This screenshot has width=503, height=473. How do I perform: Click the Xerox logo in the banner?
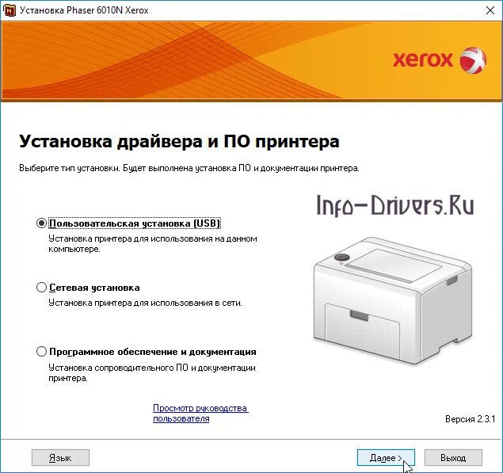[x=439, y=60]
